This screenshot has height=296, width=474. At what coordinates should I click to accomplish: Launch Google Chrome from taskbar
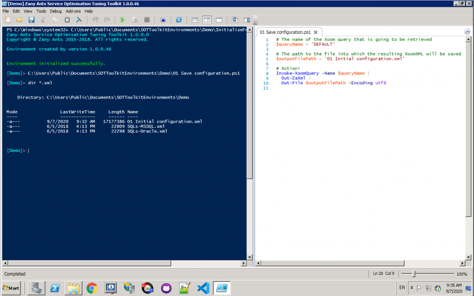(x=92, y=288)
